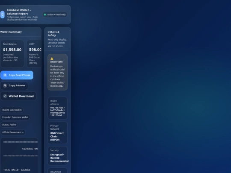Select the Provider: Coinbase Wallet chip

15,117
